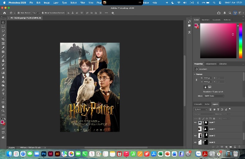Click the canvas Width input field
Screen dimensions: 245x159
207,78
